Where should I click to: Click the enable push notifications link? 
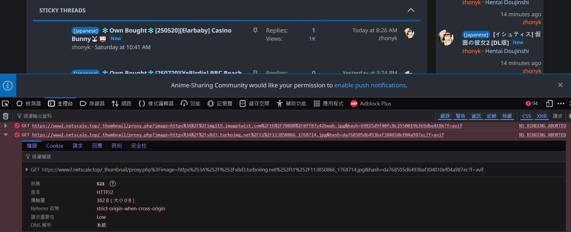370,85
